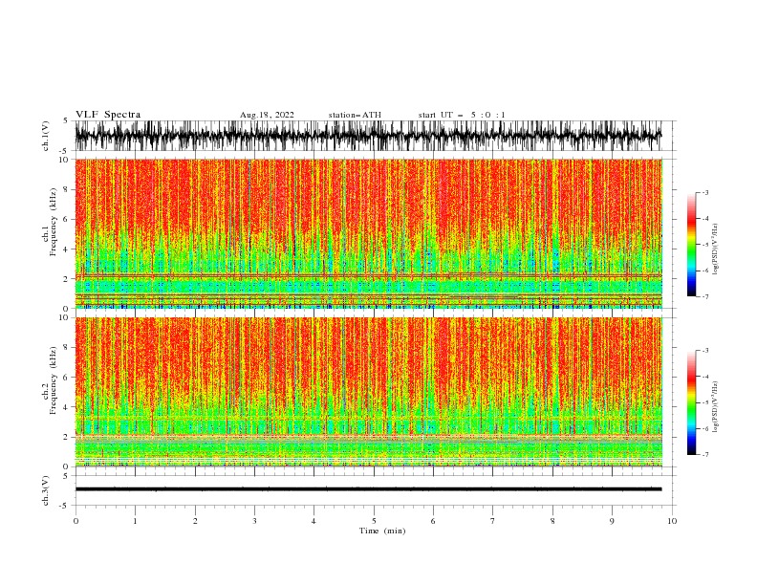This screenshot has height=585, width=757.
Task: Click the ch.3 flat waveform trace
Action: [x=368, y=489]
